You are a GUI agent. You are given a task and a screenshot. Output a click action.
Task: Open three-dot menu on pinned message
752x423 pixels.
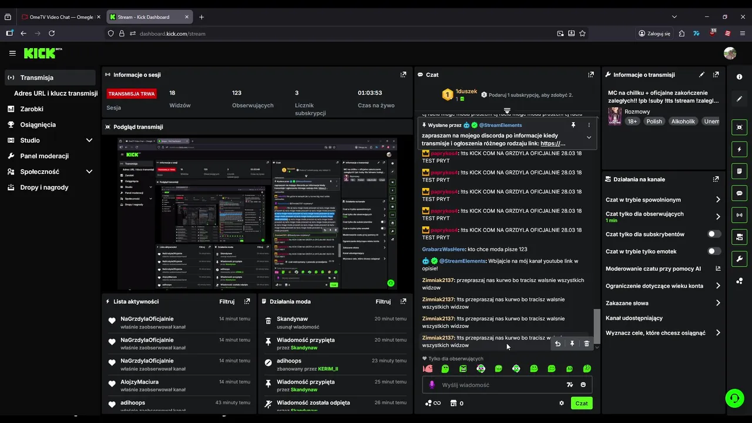589,125
